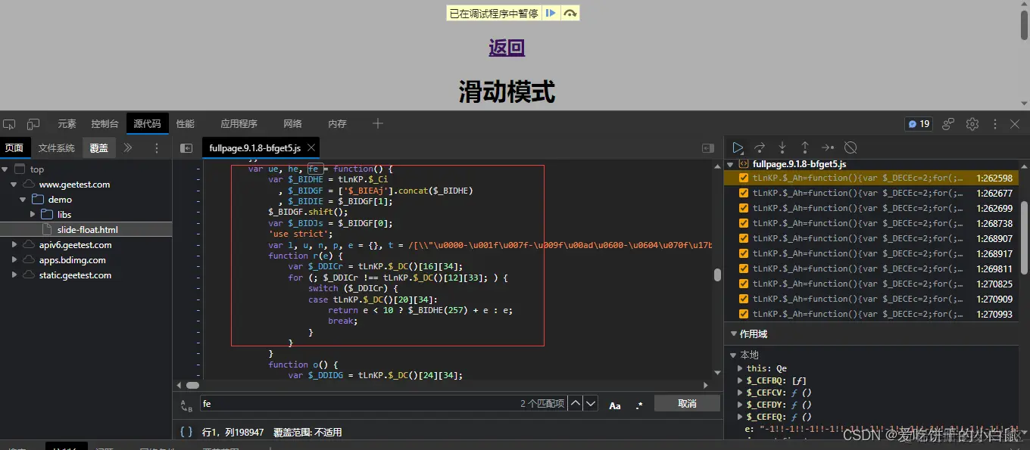The image size is (1030, 450).
Task: Open the 性能 tab
Action: tap(186, 124)
